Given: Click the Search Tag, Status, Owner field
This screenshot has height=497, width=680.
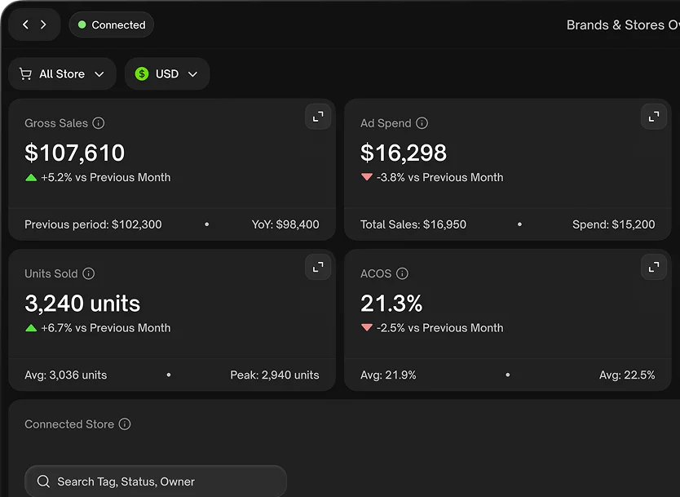Looking at the screenshot, I should (156, 481).
